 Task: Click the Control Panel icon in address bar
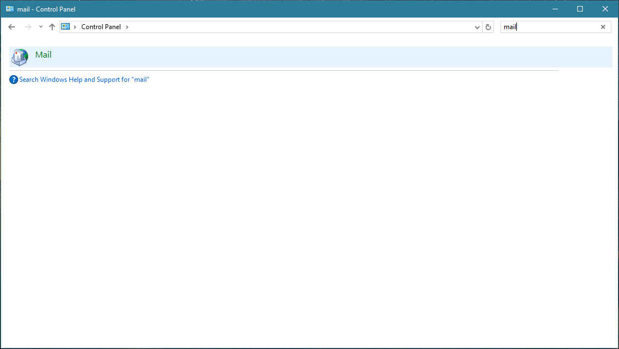tap(65, 27)
